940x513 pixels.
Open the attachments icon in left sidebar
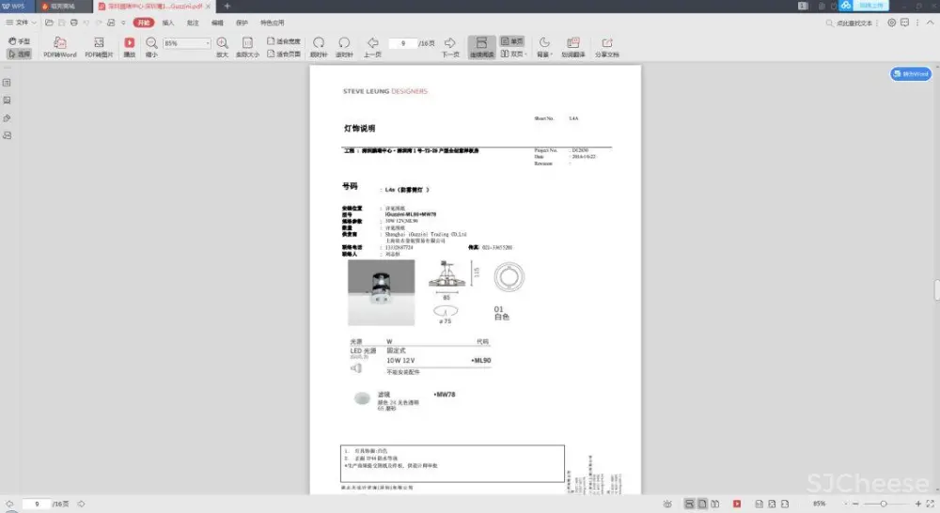point(8,118)
